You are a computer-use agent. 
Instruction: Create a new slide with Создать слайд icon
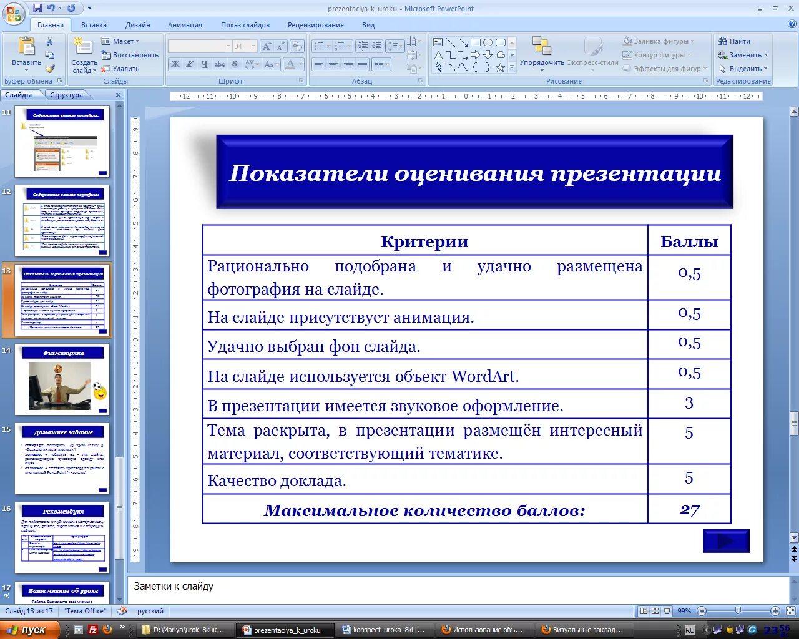83,47
